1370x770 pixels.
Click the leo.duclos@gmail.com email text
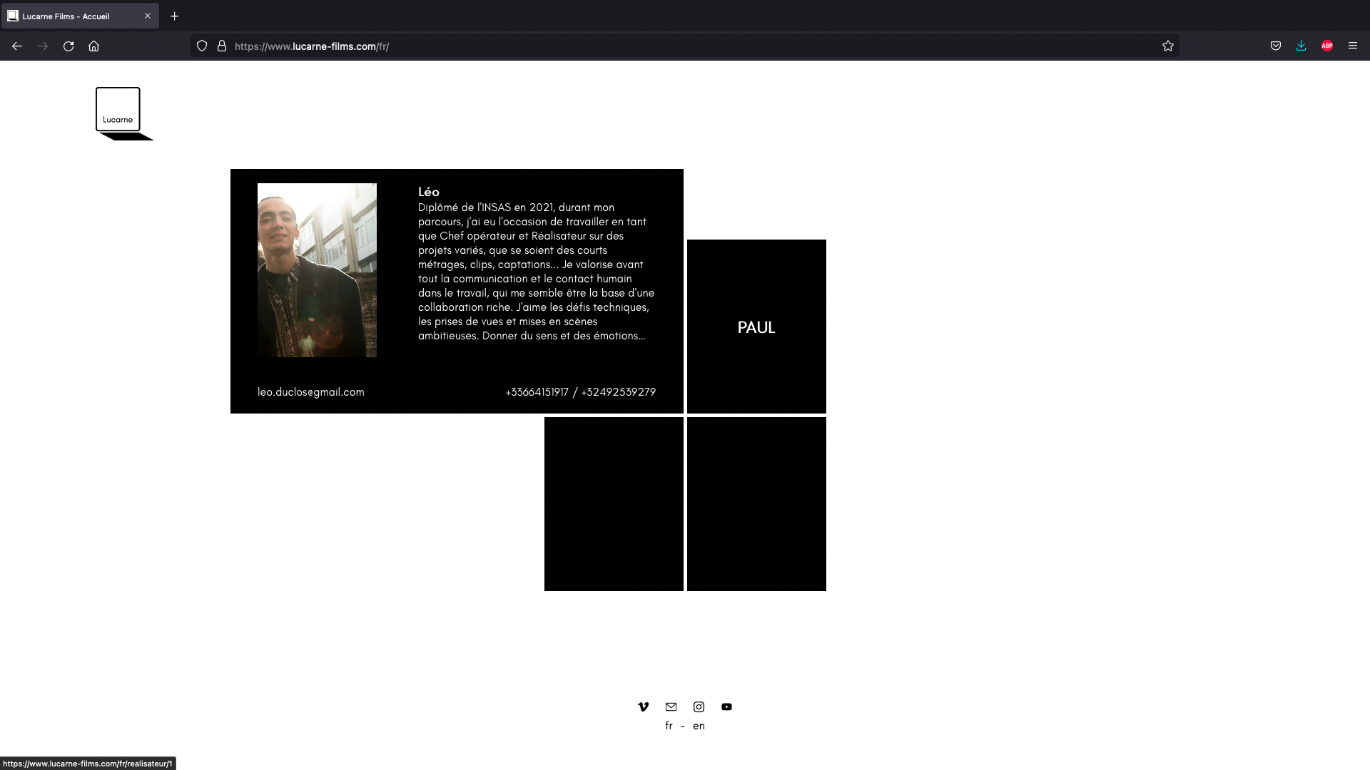(x=310, y=392)
